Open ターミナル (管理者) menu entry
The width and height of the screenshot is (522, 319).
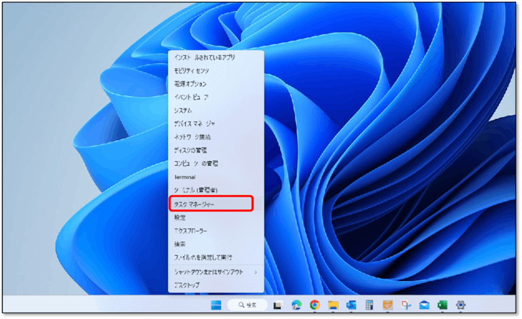pyautogui.click(x=216, y=190)
